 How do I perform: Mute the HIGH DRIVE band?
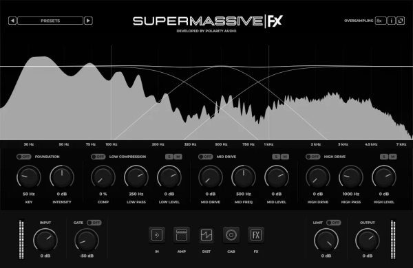[x=393, y=157]
